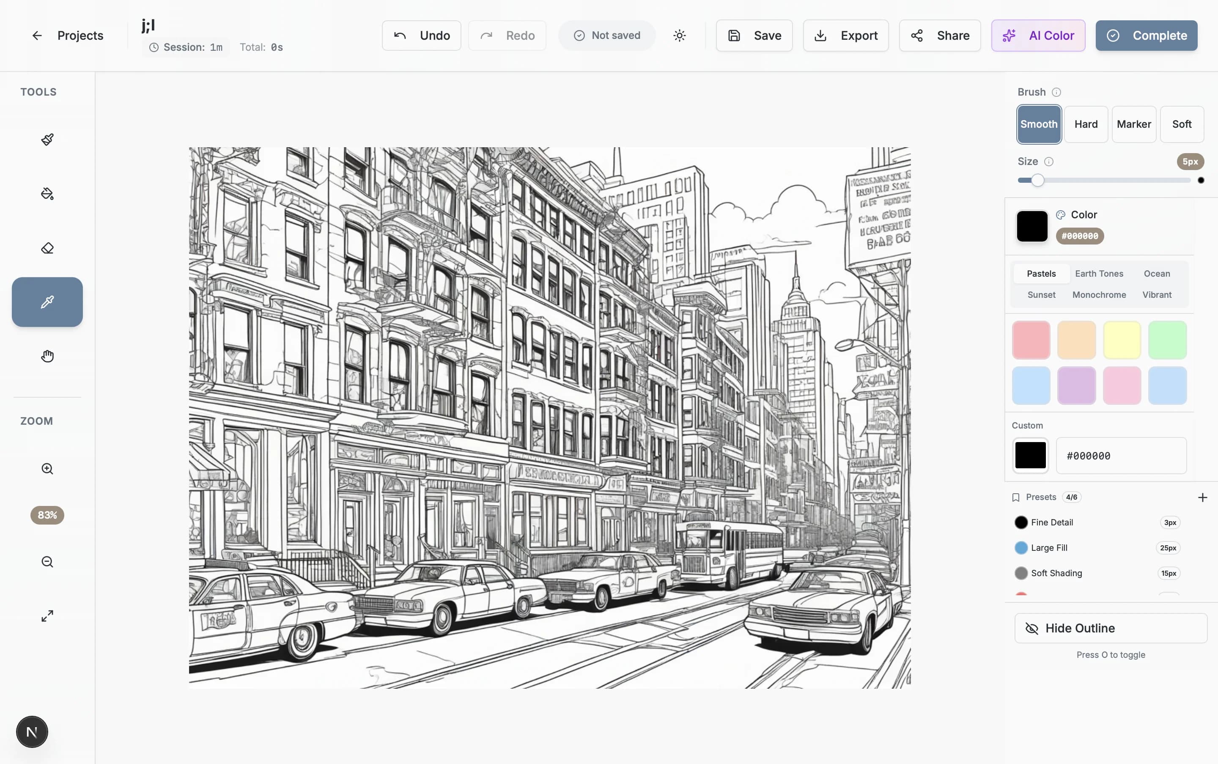The width and height of the screenshot is (1218, 764).
Task: Hide the outline layer
Action: pos(1111,628)
